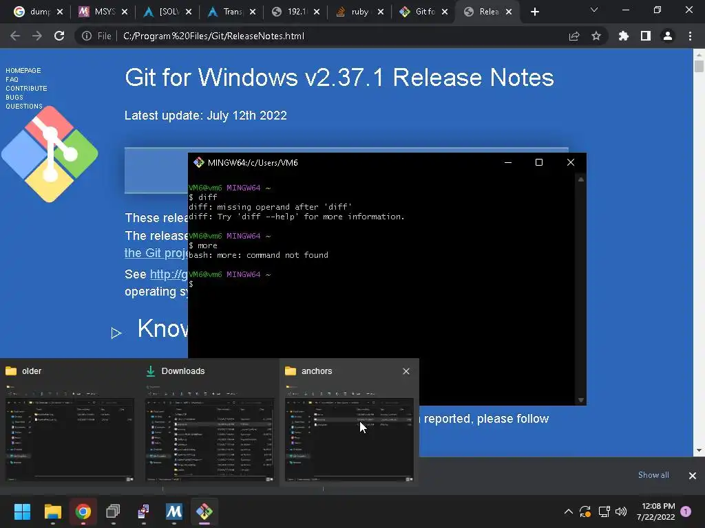The height and width of the screenshot is (528, 705).
Task: Open Git Bash from the taskbar
Action: pyautogui.click(x=204, y=511)
